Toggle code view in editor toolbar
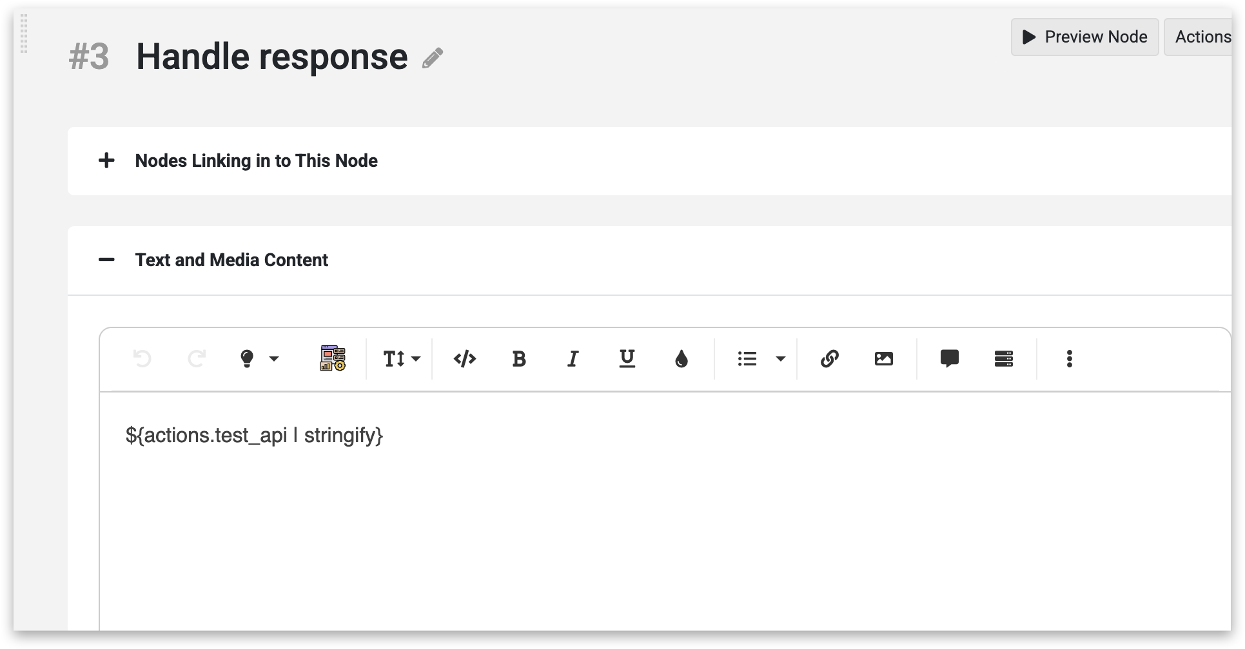 465,358
